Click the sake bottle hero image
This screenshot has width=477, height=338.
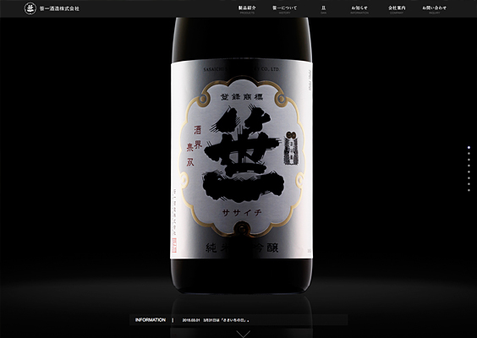point(242,155)
